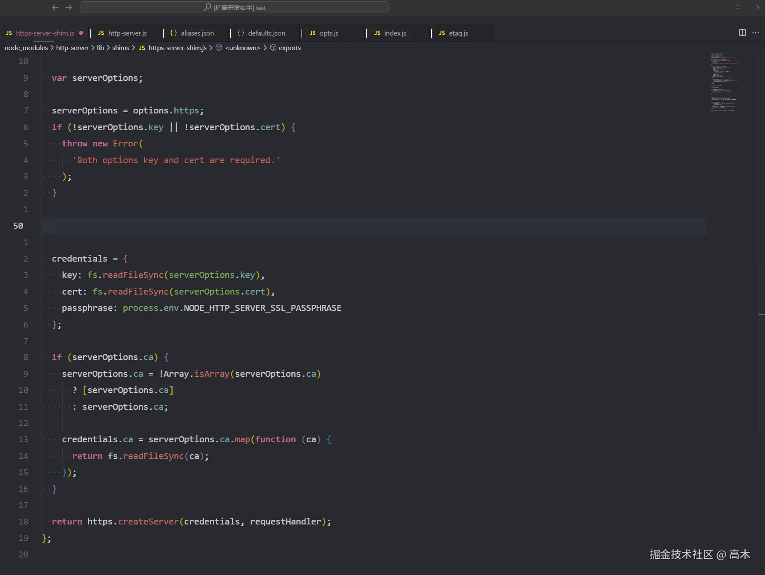Restore down the VS Code window
765x575 pixels.
click(x=738, y=7)
